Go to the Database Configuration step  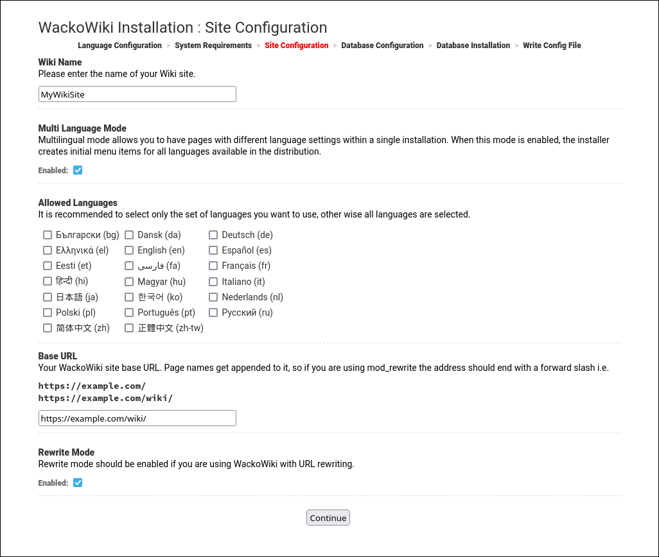tap(382, 46)
